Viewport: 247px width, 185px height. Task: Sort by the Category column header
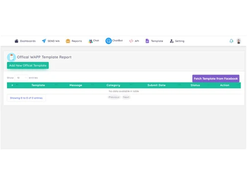(x=113, y=85)
